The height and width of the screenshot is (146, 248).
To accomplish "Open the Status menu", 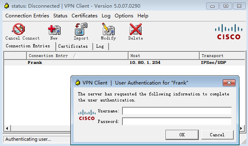I will [x=60, y=16].
